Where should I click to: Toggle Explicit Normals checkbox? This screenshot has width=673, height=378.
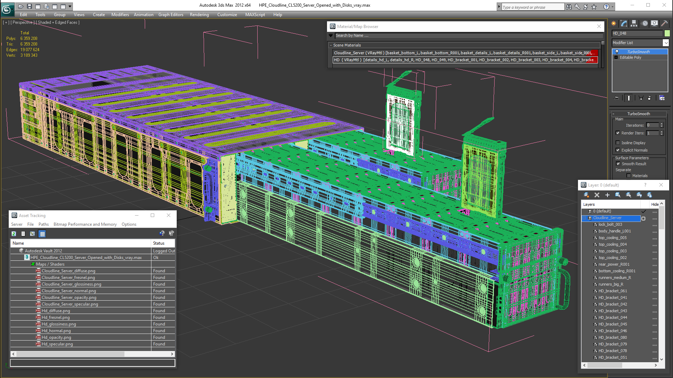[618, 150]
